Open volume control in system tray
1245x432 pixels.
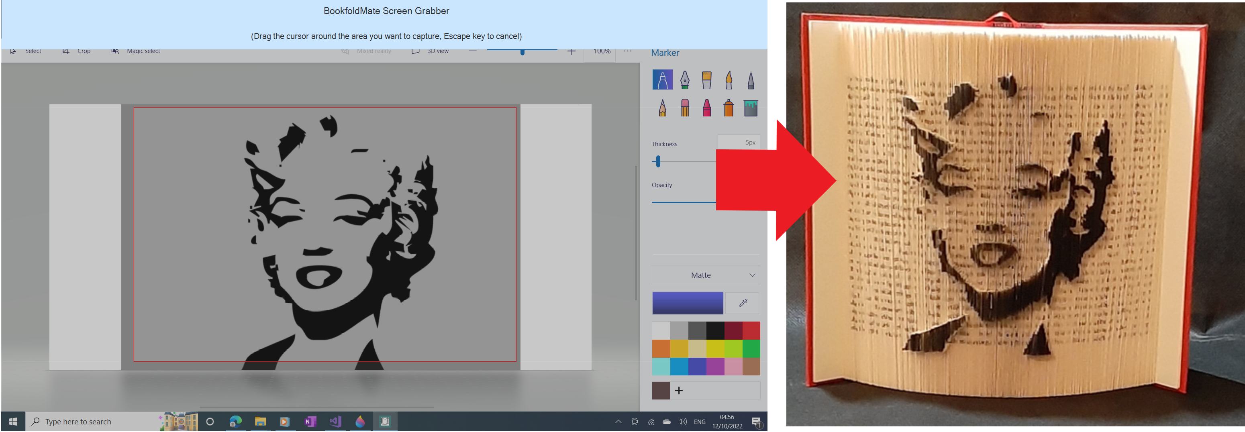coord(682,422)
